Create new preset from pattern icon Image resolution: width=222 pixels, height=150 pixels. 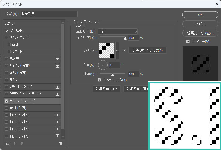click(x=124, y=50)
